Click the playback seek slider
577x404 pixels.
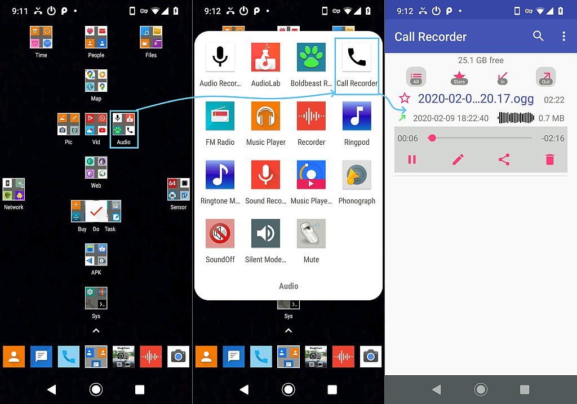point(480,138)
